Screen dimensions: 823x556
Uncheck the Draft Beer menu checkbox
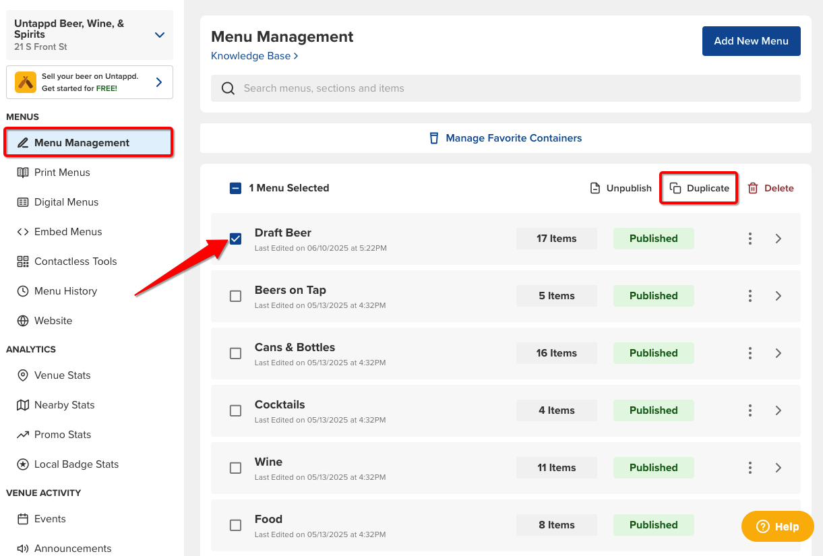tap(235, 239)
